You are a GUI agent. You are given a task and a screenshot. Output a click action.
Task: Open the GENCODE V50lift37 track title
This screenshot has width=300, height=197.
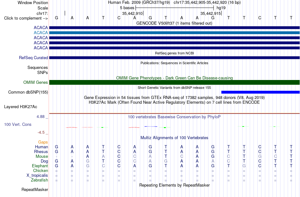[x=174, y=23]
